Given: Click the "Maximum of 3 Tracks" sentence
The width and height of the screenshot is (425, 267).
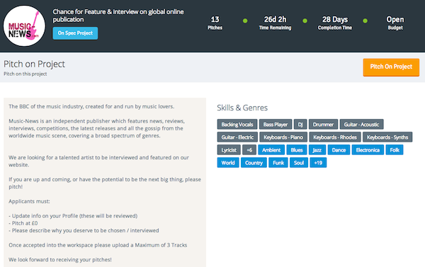Looking at the screenshot, I should pyautogui.click(x=98, y=245).
